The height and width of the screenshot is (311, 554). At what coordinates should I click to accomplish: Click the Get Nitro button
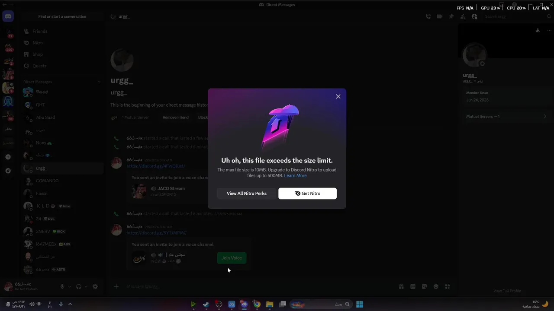pos(307,194)
